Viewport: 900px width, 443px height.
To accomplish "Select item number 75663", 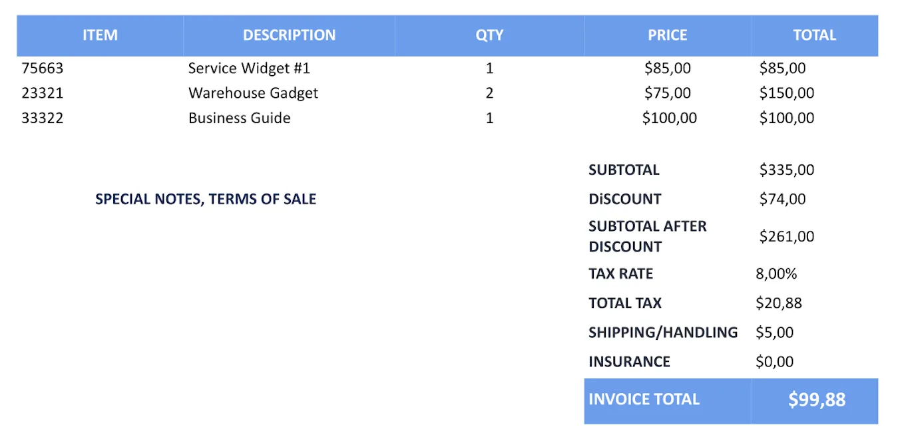I will pyautogui.click(x=43, y=68).
